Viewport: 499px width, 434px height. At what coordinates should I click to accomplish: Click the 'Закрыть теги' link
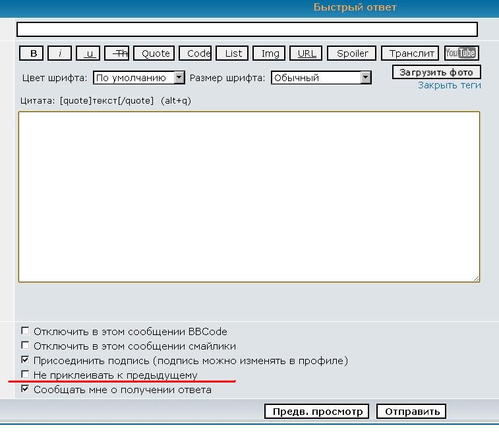(449, 85)
